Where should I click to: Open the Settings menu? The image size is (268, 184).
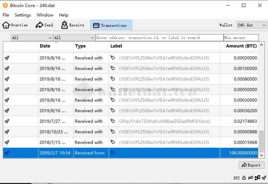23,15
